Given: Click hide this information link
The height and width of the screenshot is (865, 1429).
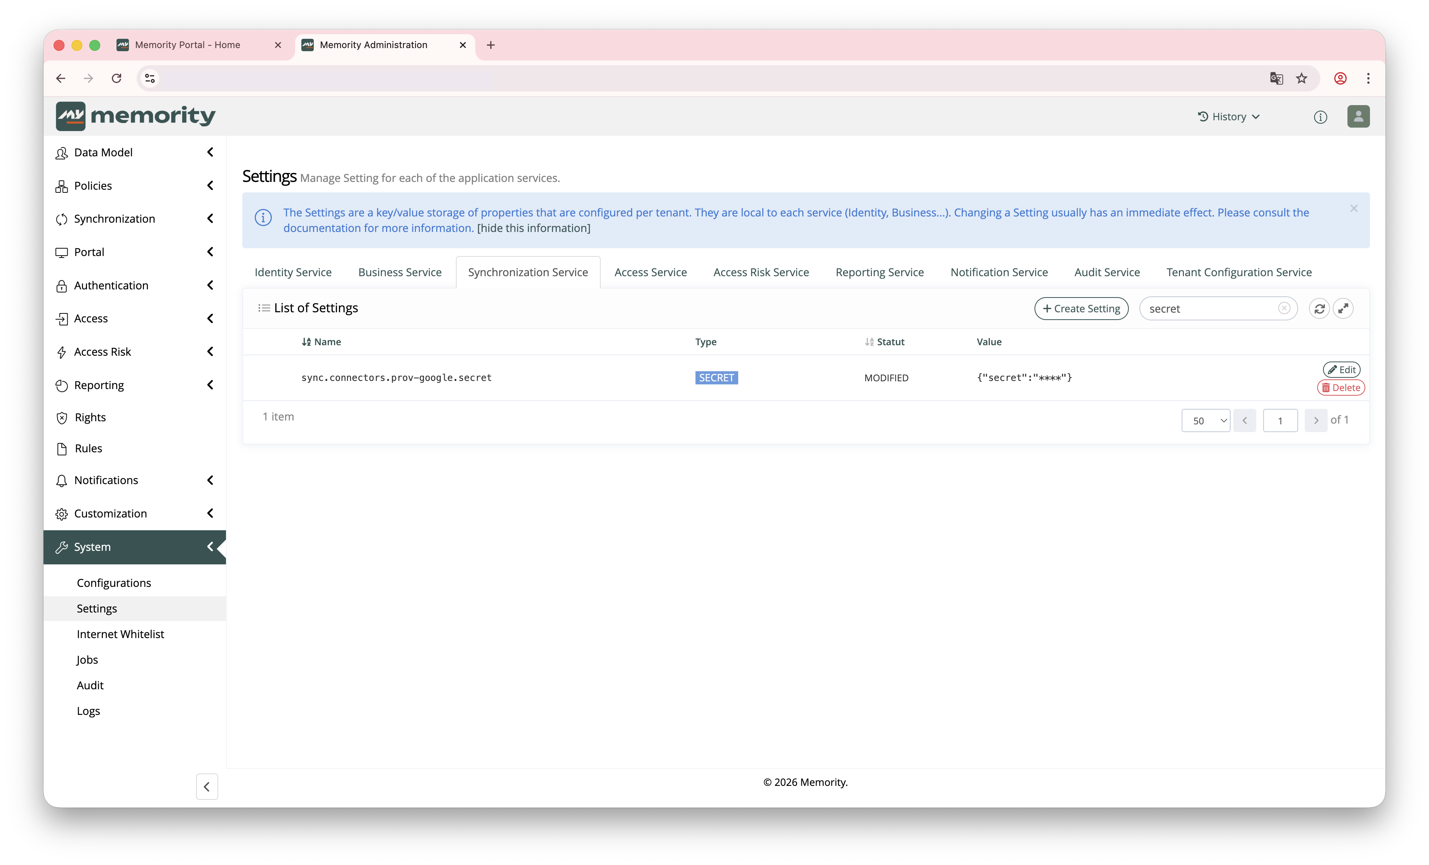Looking at the screenshot, I should 534,228.
